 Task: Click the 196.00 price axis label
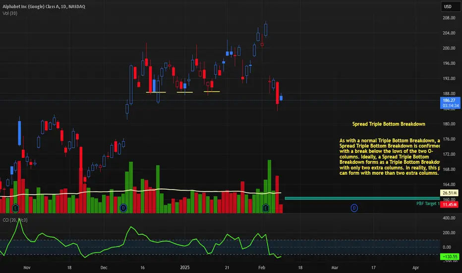click(x=449, y=64)
